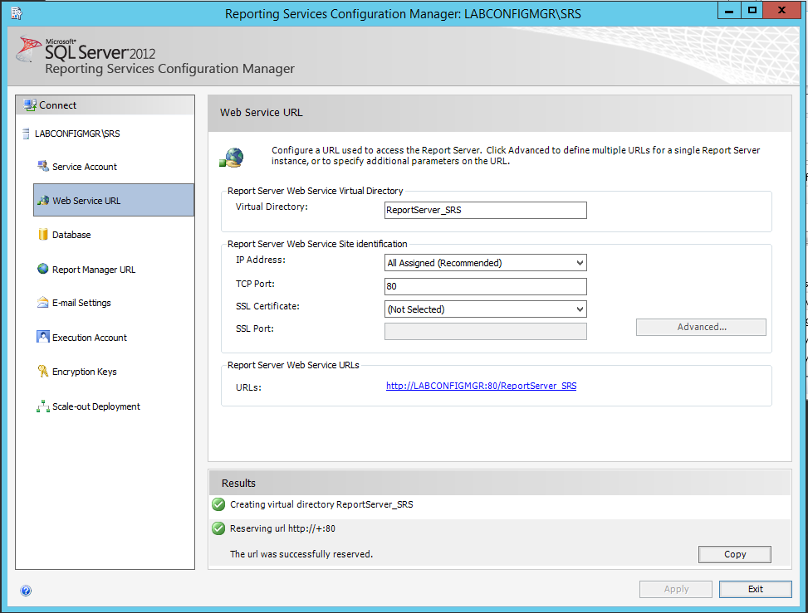This screenshot has height=613, width=808.
Task: Open E-mail Settings envelope icon
Action: pos(43,303)
